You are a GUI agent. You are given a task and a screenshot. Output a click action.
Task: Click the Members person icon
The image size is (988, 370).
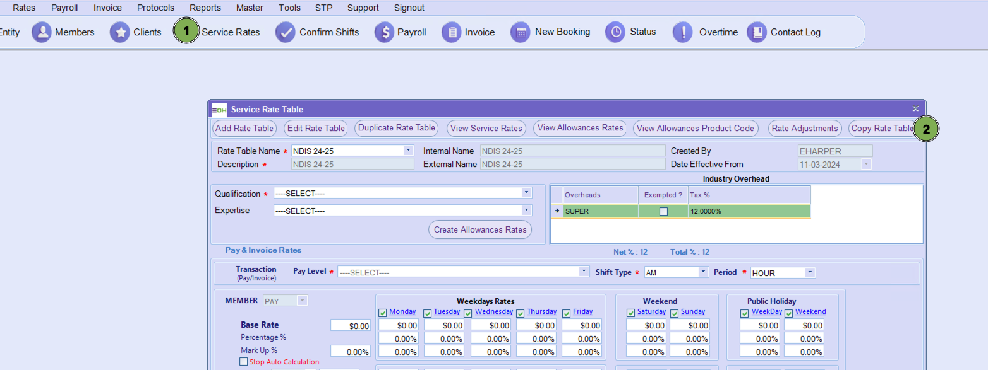tap(42, 32)
